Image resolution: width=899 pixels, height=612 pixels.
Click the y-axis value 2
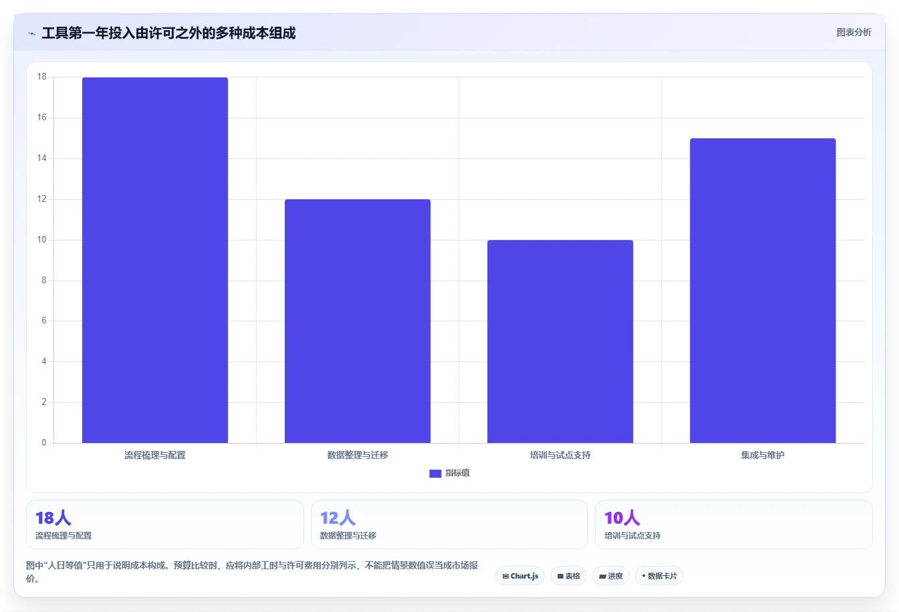click(x=44, y=402)
